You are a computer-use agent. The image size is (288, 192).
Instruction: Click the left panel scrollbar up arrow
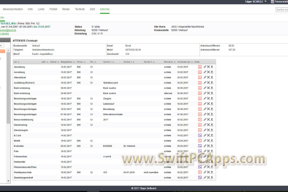8,50
